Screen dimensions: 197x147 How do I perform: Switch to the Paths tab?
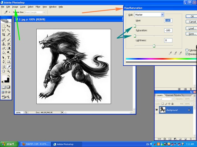coord(178,95)
